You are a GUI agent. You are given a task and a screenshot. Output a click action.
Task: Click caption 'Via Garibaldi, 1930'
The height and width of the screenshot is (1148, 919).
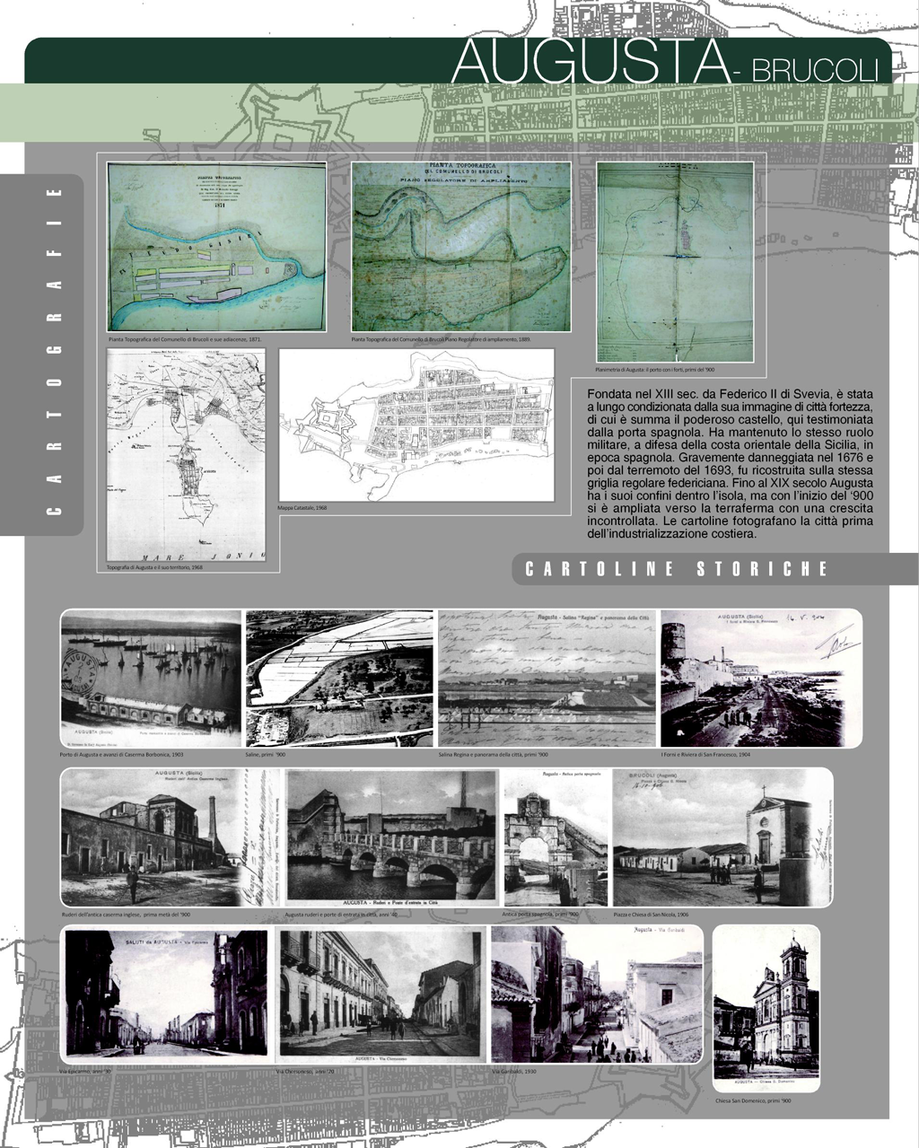tap(513, 1071)
